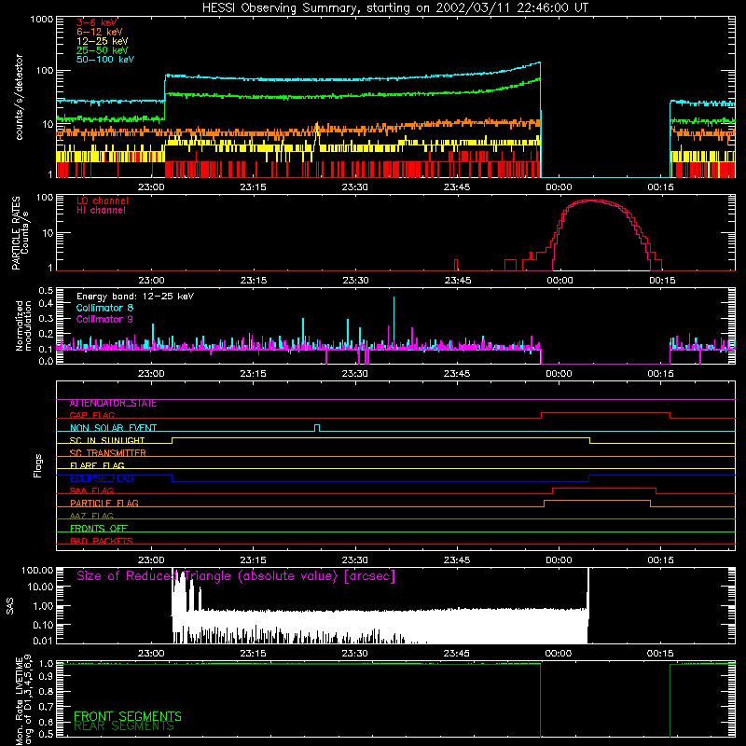Click '23:30' tick under the Flags panel
Image resolution: width=746 pixels, height=746 pixels.
(355, 560)
